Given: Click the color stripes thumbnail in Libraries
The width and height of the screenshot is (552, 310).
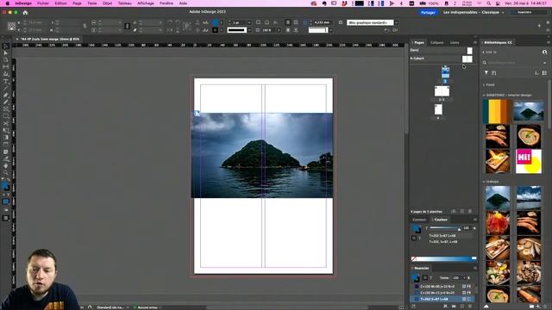Looking at the screenshot, I should (498, 111).
